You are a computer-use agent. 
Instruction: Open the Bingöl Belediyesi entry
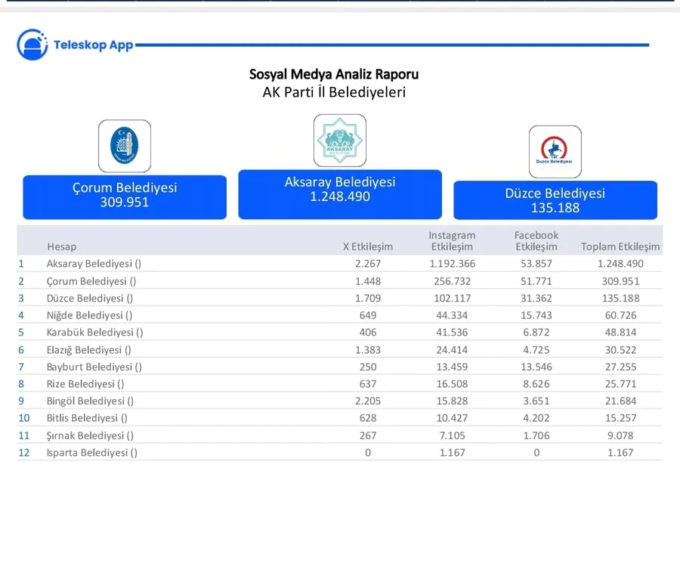pos(90,401)
